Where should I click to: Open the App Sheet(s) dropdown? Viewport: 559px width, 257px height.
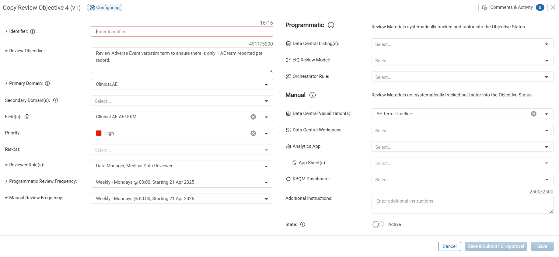point(462,163)
